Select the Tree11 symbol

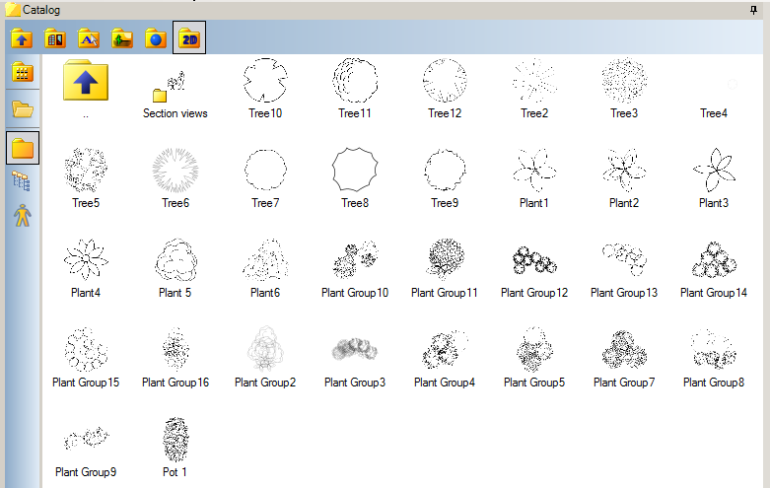click(x=355, y=80)
